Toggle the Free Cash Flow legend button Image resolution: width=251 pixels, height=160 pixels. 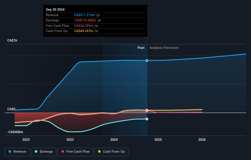(x=76, y=152)
